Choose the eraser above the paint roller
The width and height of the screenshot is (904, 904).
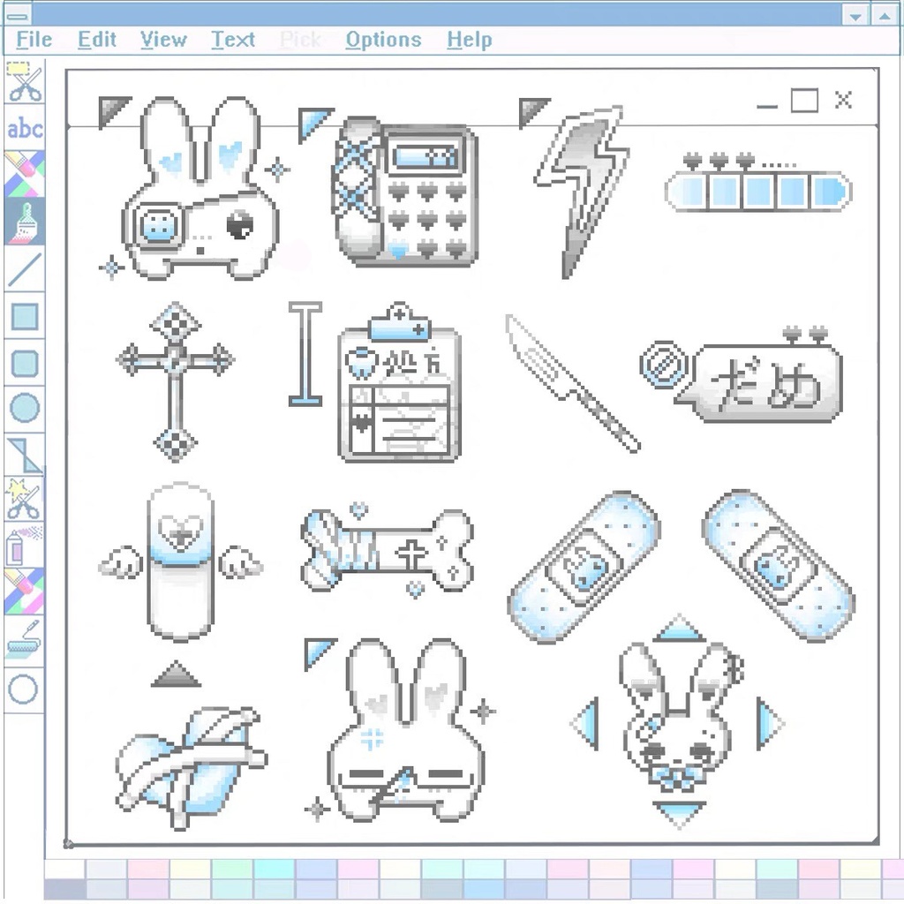[x=24, y=591]
